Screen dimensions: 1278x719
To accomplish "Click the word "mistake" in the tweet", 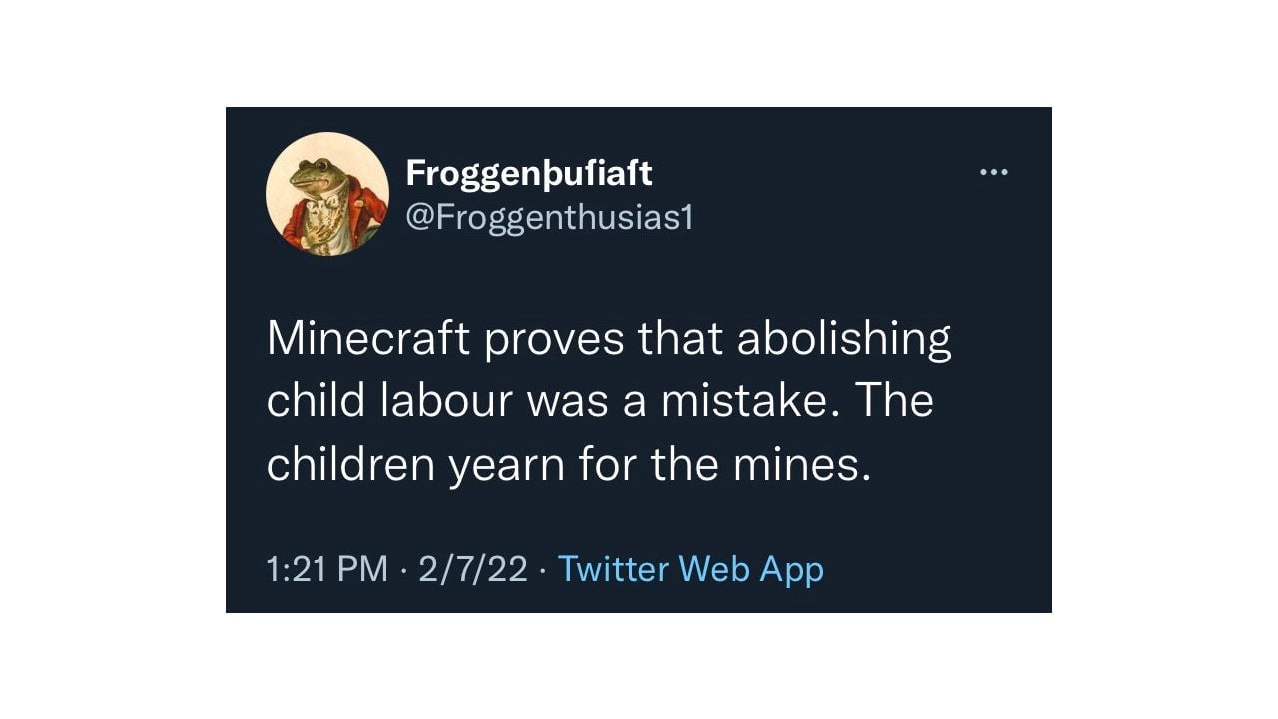I will pyautogui.click(x=747, y=401).
